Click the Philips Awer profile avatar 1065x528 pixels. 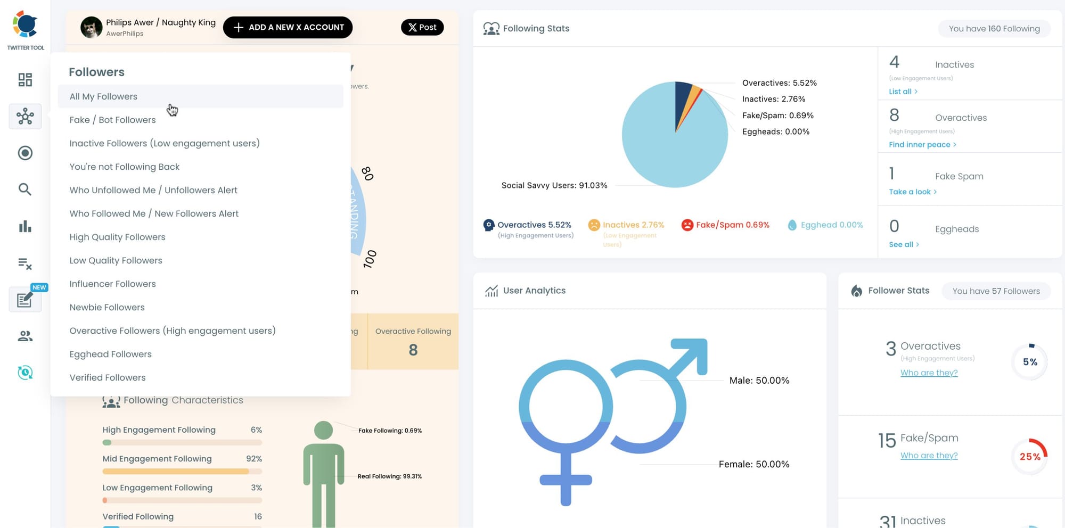(91, 28)
